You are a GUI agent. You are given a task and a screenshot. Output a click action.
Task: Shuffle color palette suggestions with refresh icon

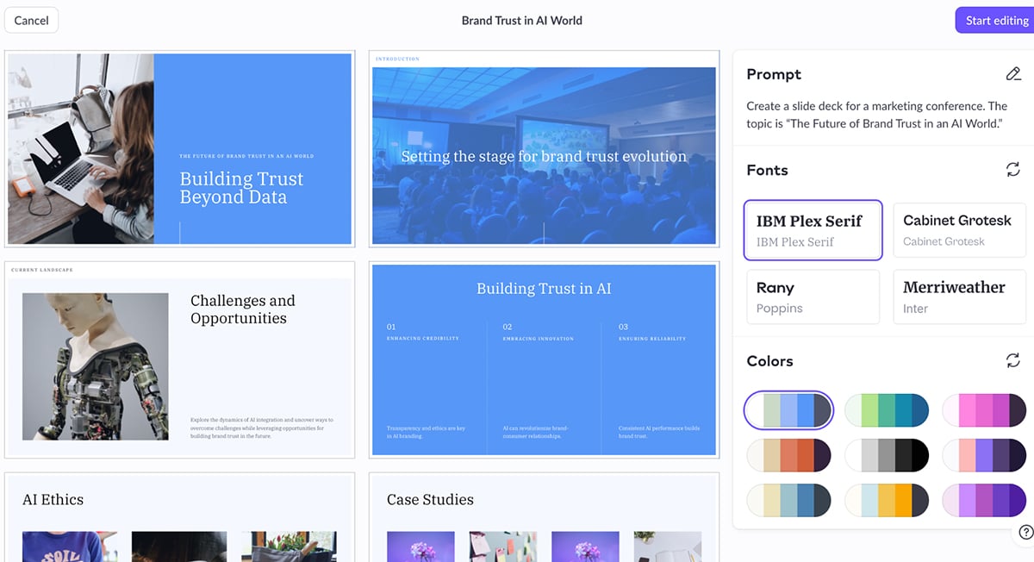coord(1013,360)
